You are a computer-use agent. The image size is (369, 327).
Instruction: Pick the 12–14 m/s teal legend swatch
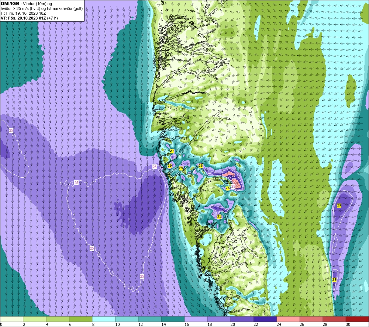[150, 319]
